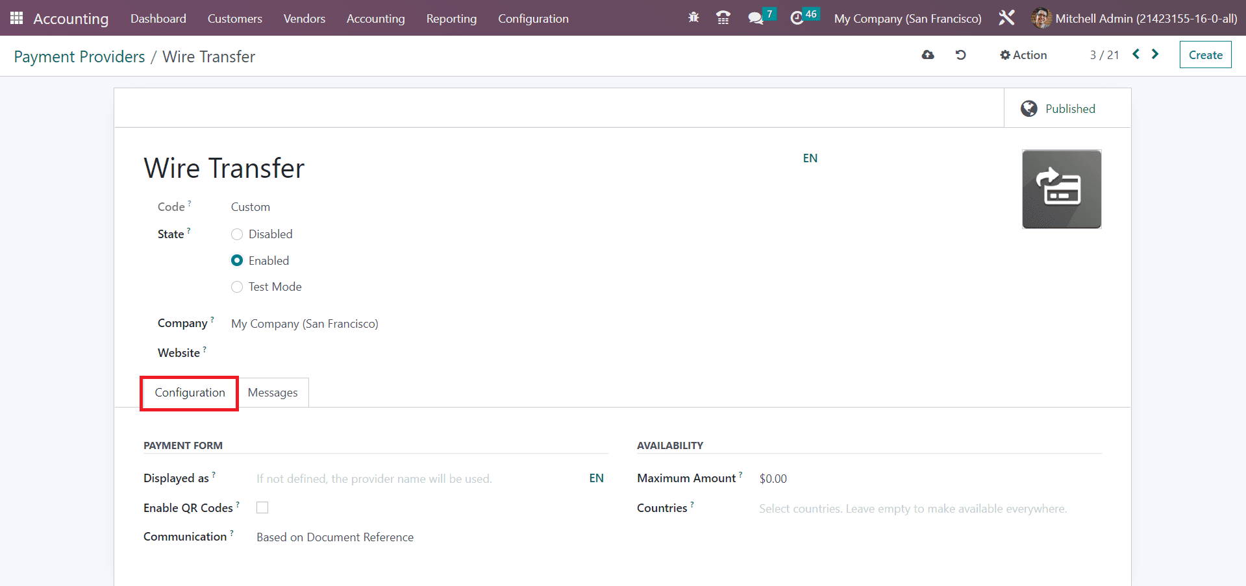Click the Wire Transfer provider image

1062,189
